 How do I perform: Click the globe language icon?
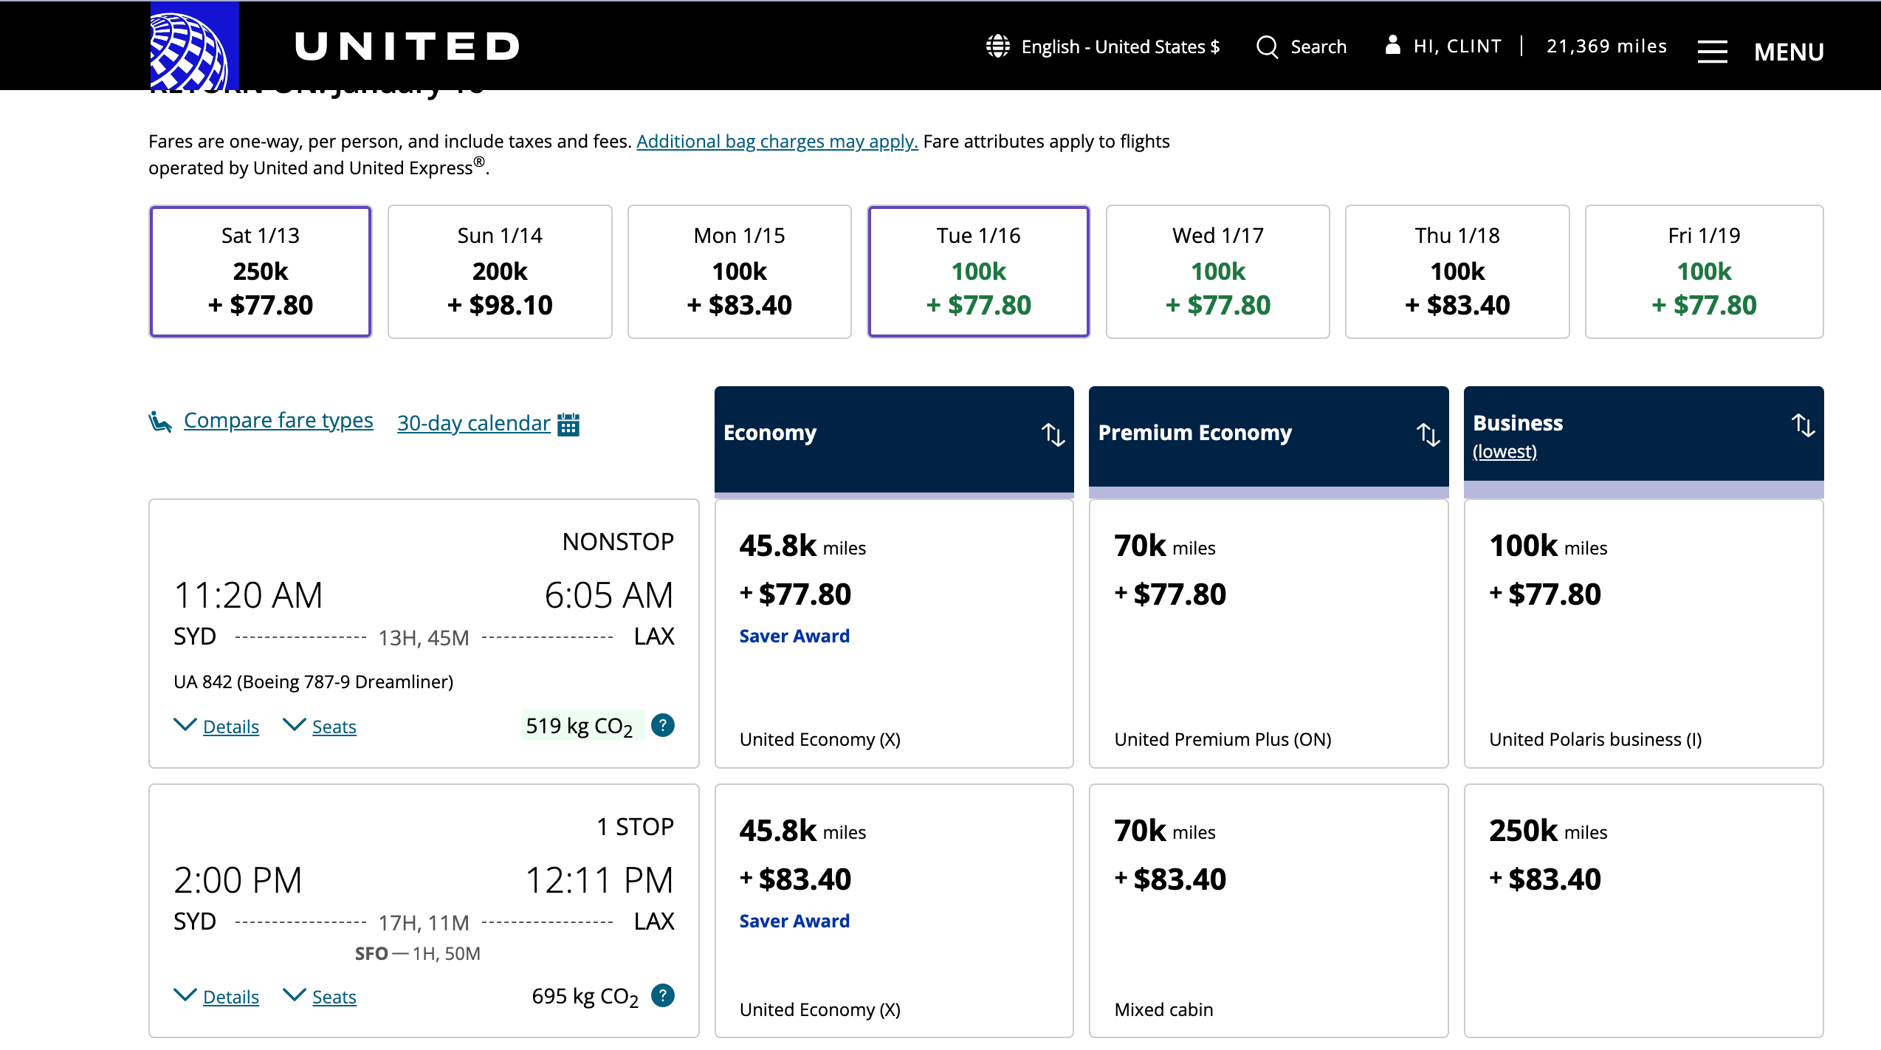tap(997, 46)
